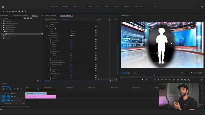Select the Type tool
This screenshot has width=205, height=115.
coord(25,11)
